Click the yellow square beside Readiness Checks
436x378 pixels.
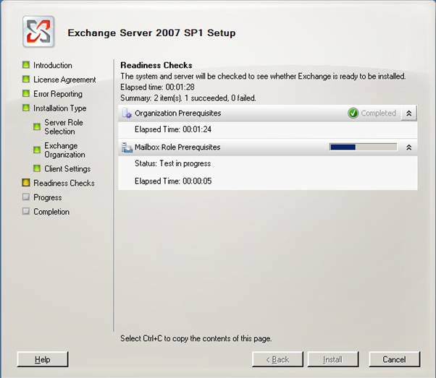point(26,183)
